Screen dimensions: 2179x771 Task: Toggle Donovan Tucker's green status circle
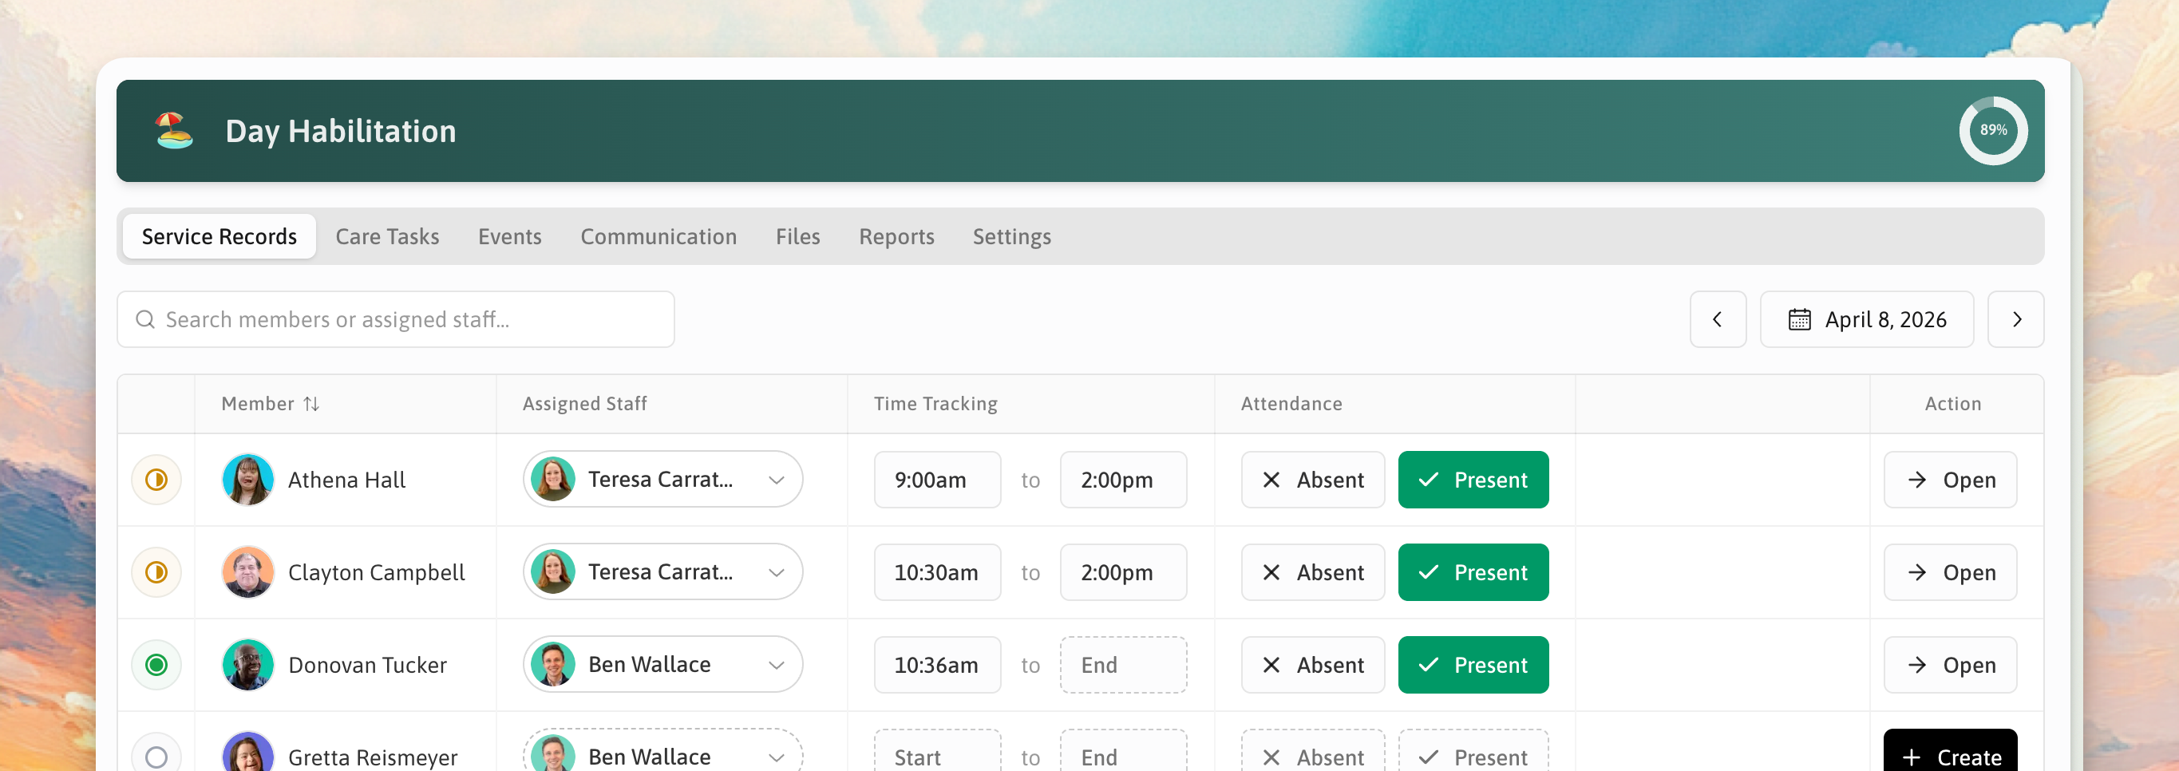(156, 666)
